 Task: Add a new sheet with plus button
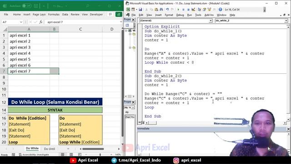[68, 149]
